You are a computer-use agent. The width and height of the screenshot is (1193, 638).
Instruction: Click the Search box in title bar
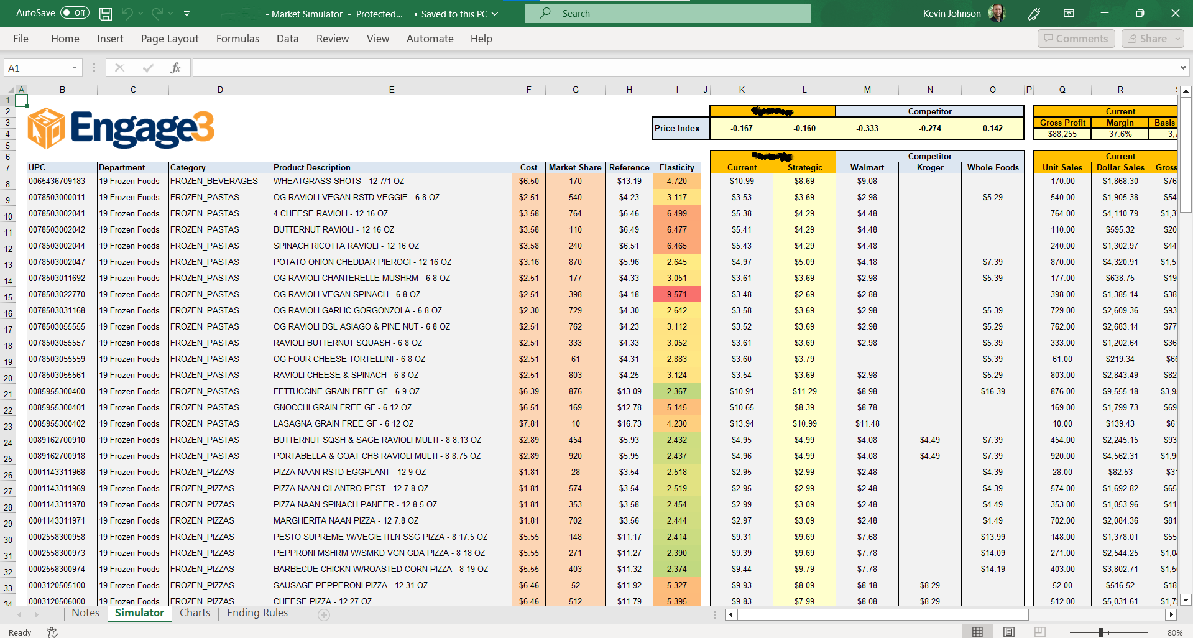[668, 13]
